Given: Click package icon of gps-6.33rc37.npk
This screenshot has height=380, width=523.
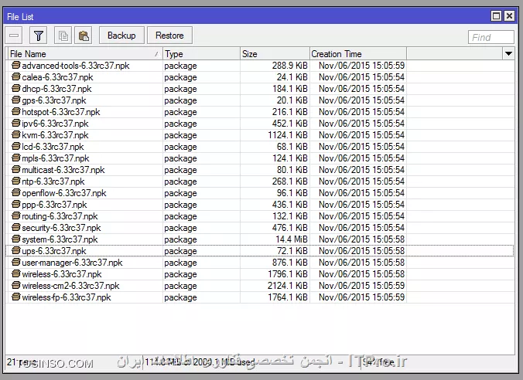Looking at the screenshot, I should 15,100.
